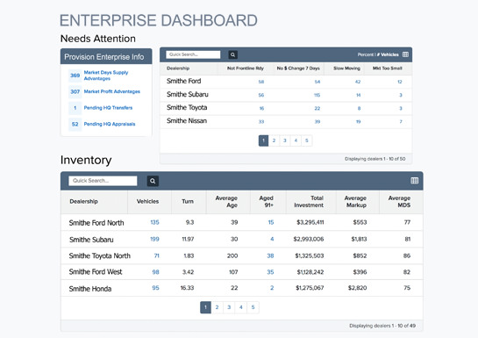
Task: Go to Inventory page 4
Action: pyautogui.click(x=241, y=307)
